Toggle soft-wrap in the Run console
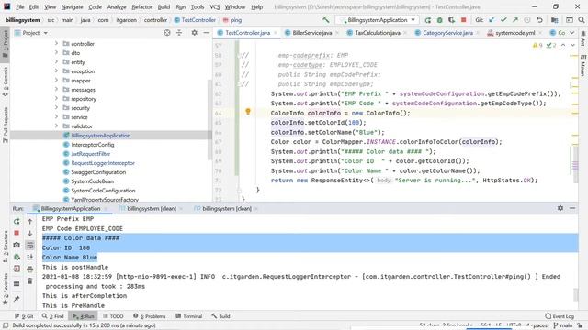Image resolution: width=588 pixels, height=330 pixels. coord(30,245)
